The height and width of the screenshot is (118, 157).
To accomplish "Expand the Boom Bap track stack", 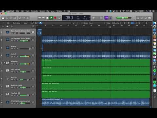I will pos(4,63).
